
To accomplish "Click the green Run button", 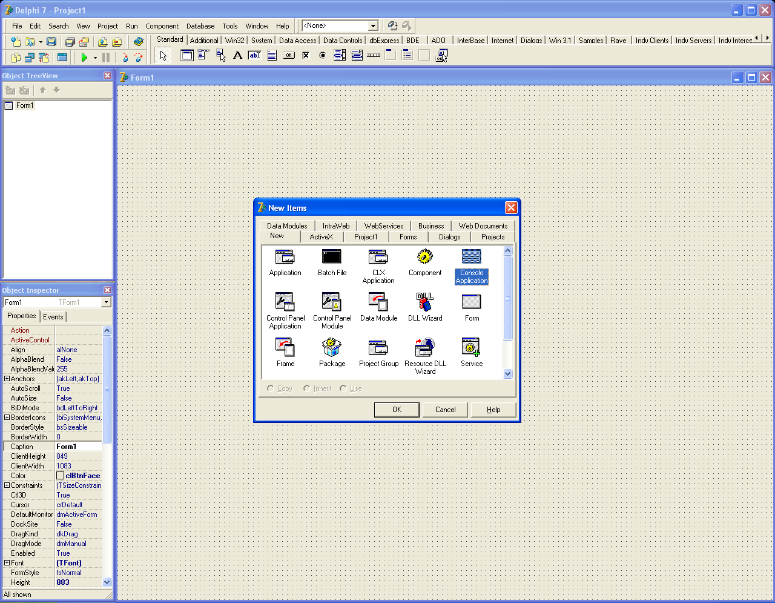I will click(84, 58).
